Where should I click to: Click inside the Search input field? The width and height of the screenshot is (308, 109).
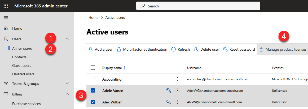pos(198,6)
